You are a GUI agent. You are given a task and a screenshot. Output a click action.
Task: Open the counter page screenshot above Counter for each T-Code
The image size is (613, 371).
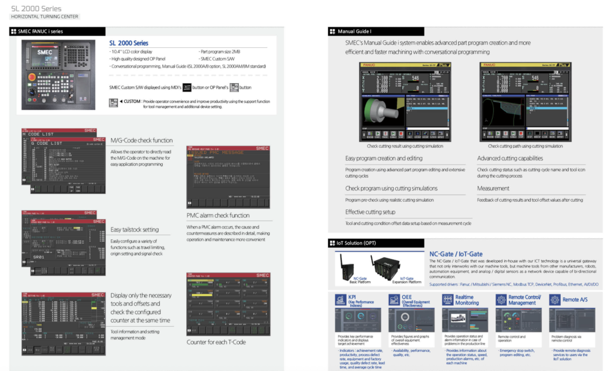tap(228, 304)
